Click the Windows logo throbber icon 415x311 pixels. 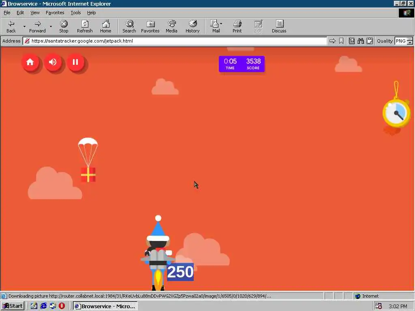[x=406, y=13]
